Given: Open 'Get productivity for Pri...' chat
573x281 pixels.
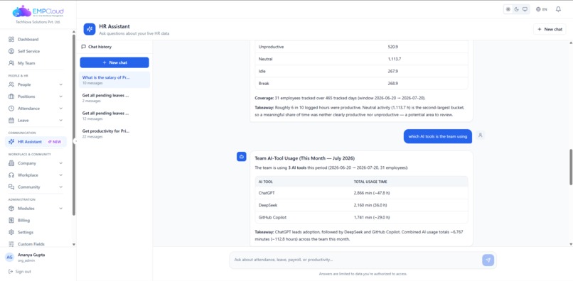Looking at the screenshot, I should (x=114, y=133).
